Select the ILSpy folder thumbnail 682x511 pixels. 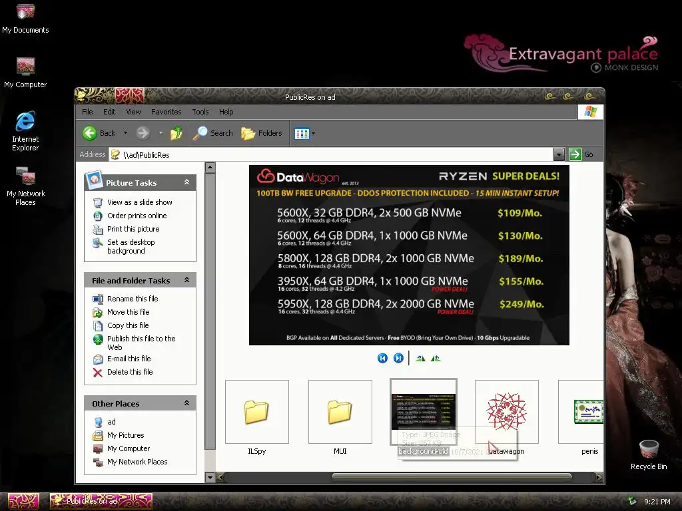coord(257,412)
